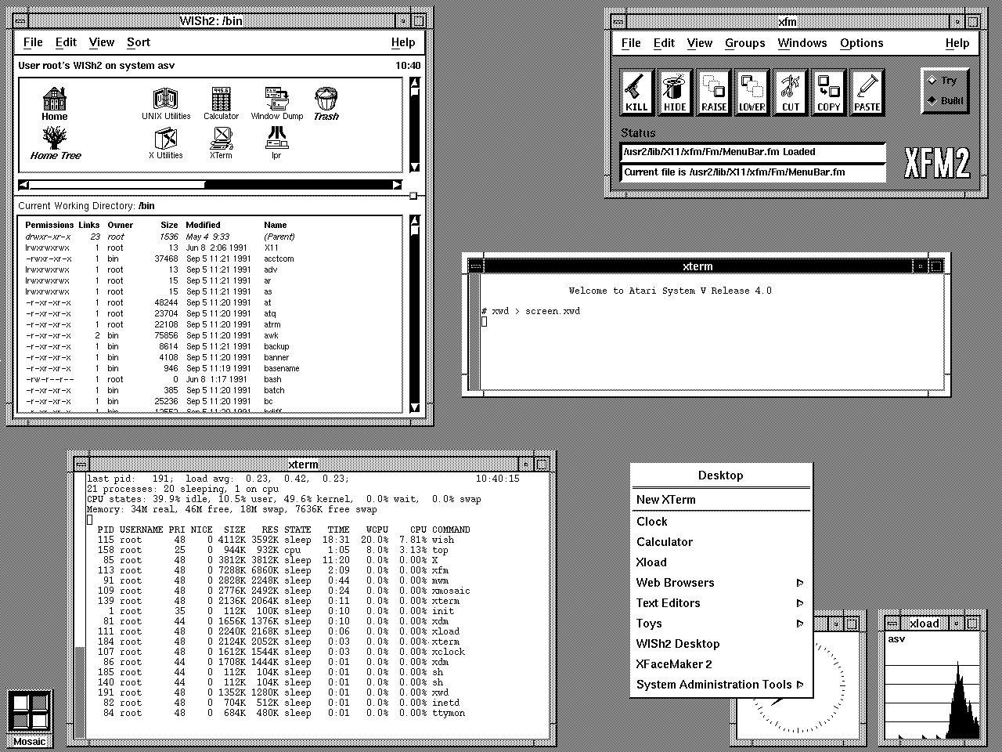This screenshot has height=752, width=1002.
Task: Launch the UNIX Utilities icon
Action: pos(166,103)
